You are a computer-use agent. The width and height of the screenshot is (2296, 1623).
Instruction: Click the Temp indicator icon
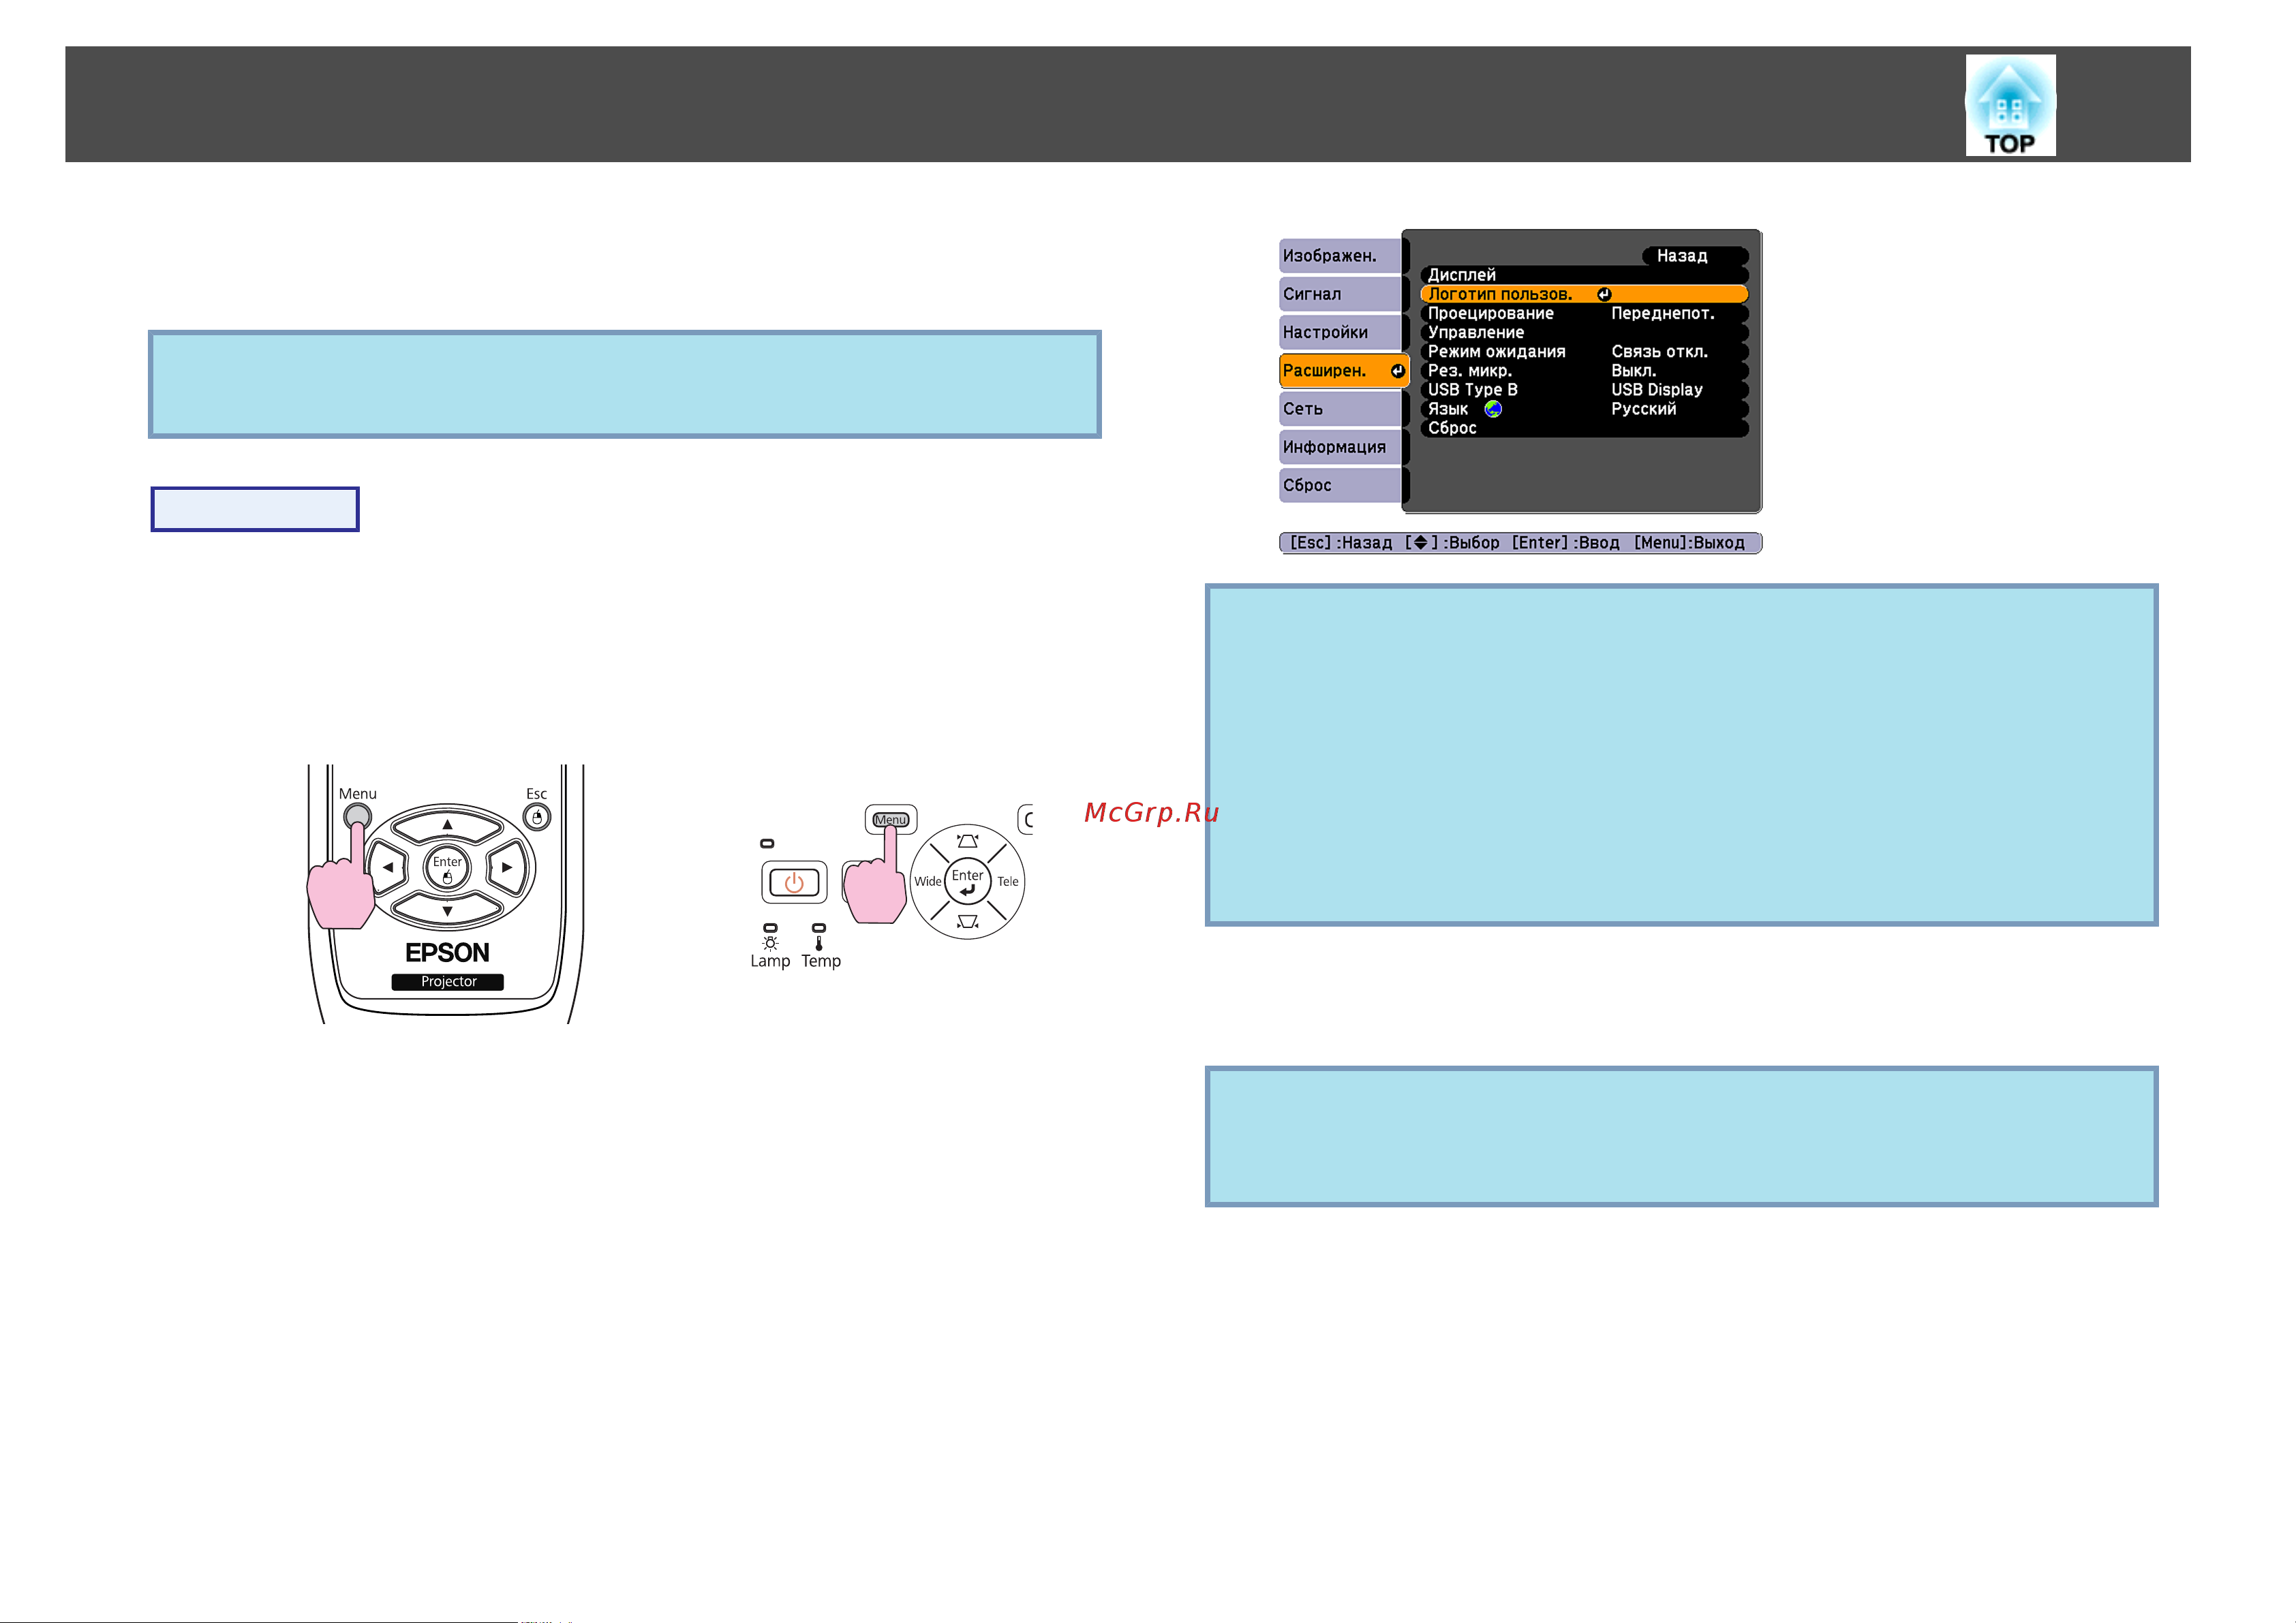[819, 943]
